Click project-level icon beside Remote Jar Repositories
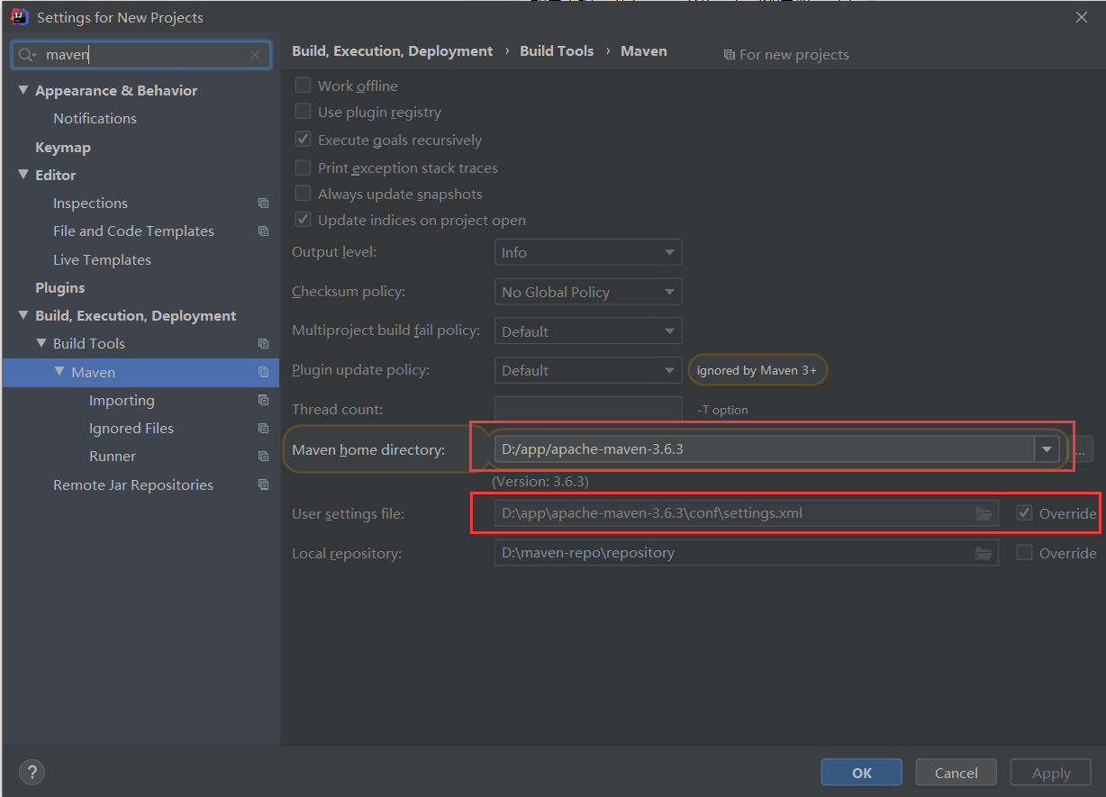 coord(263,485)
